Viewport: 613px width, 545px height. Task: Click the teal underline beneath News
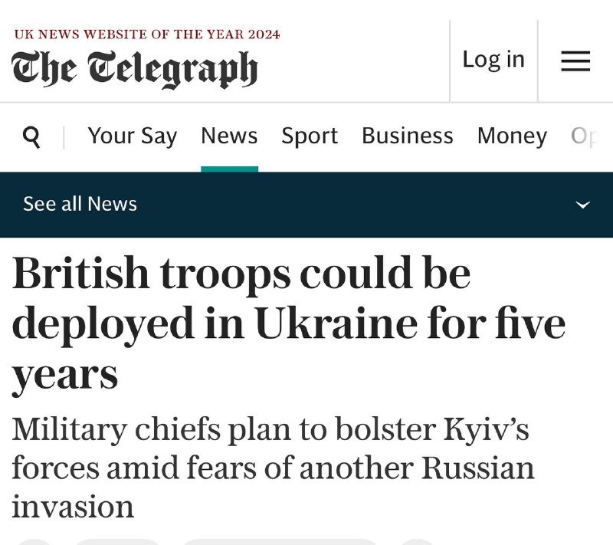tap(229, 169)
